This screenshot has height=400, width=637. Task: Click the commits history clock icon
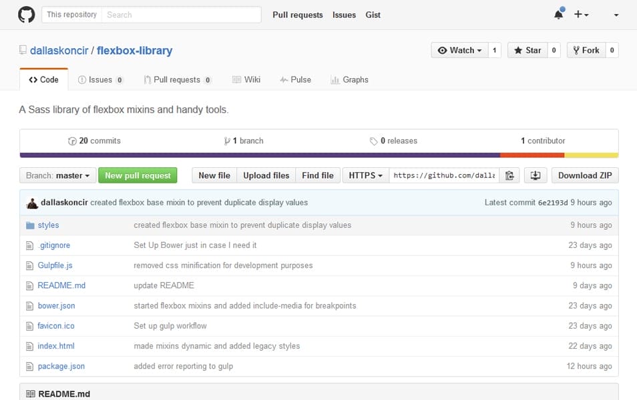(72, 141)
